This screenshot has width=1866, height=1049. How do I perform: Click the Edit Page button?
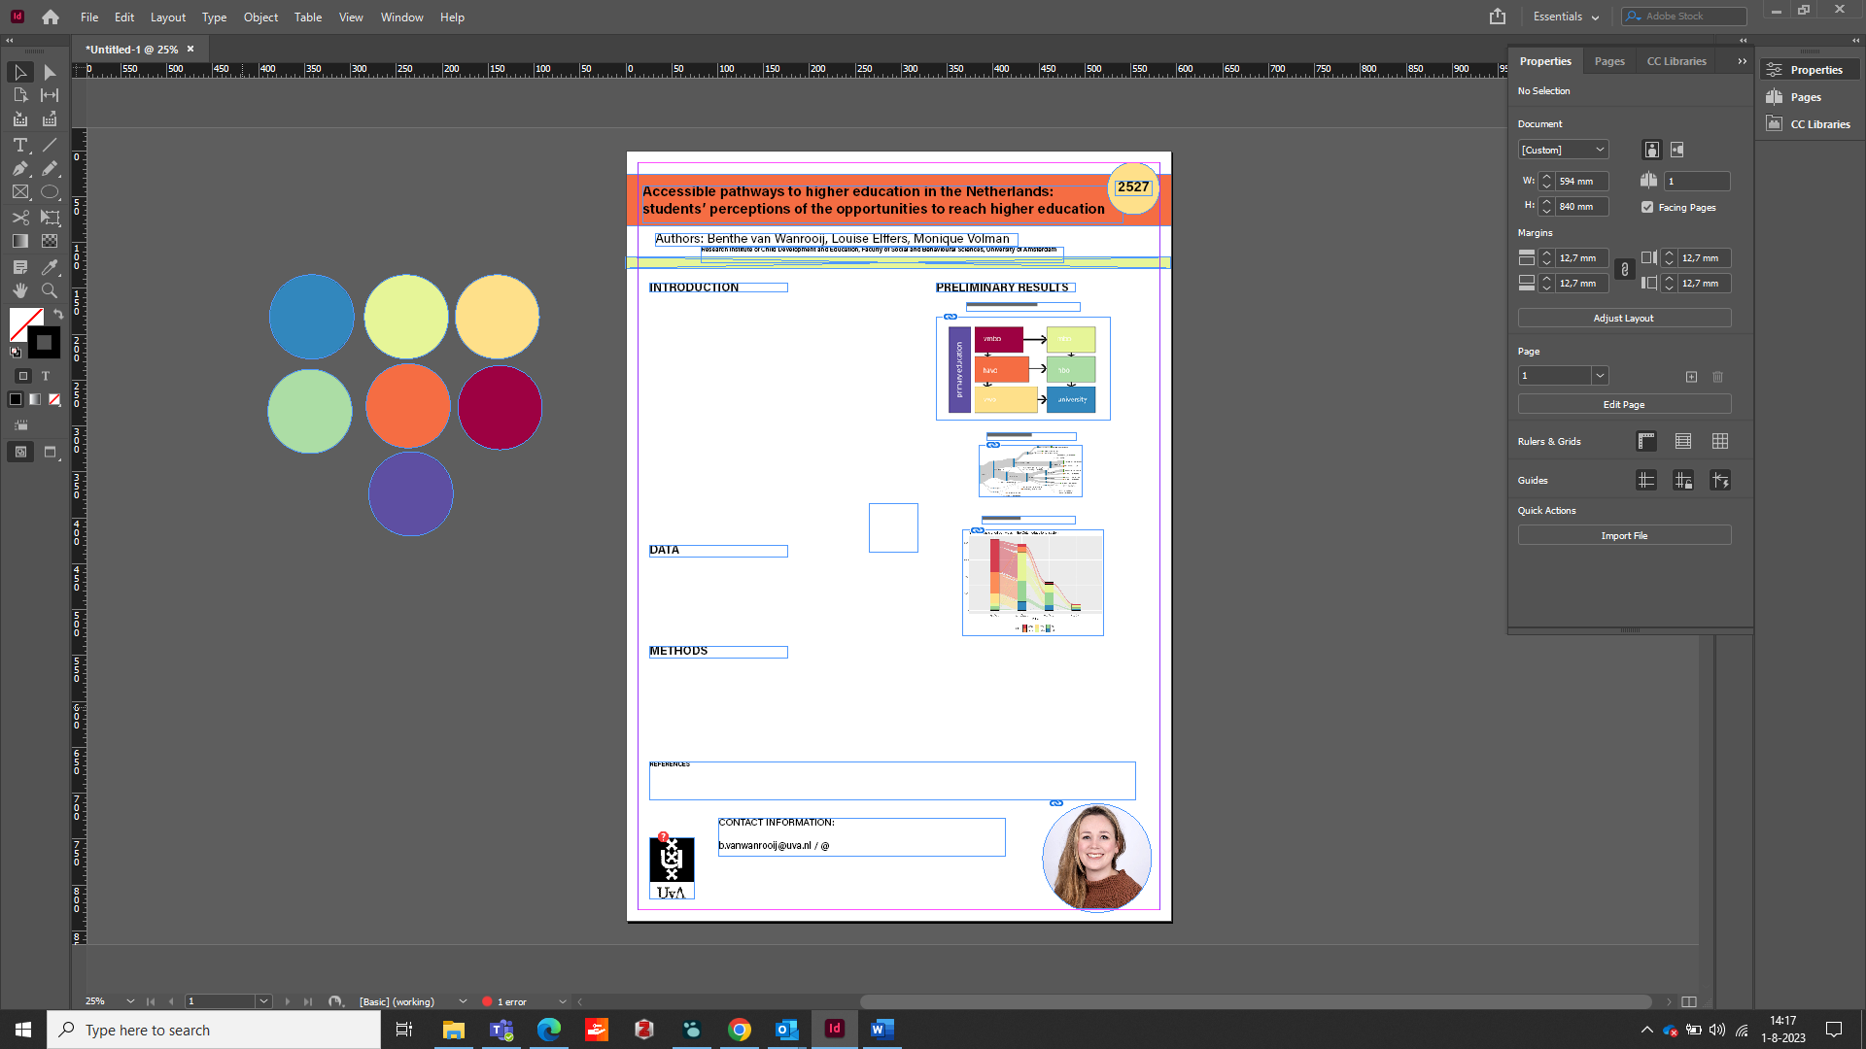[1624, 405]
